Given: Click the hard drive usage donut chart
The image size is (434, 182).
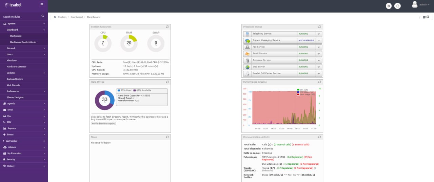Looking at the screenshot, I should click(104, 100).
